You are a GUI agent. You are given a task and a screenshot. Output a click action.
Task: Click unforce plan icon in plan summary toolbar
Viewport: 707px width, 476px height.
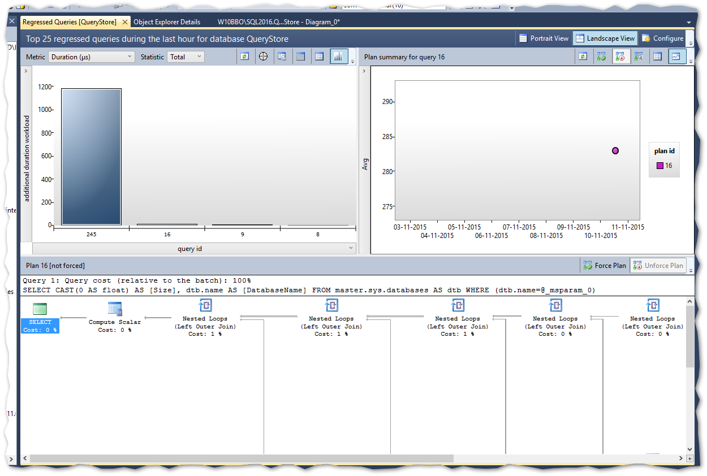point(621,57)
